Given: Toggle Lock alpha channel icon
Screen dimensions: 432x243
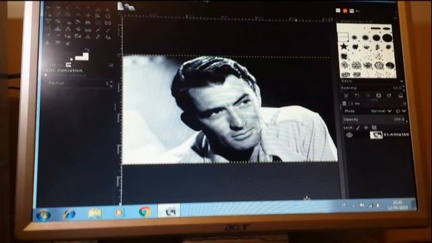Looking at the screenshot, I should tap(374, 128).
